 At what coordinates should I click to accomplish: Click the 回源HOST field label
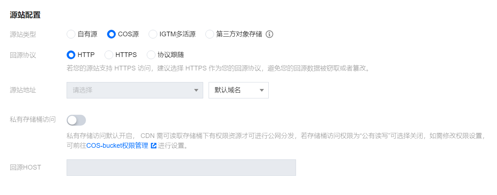25,167
